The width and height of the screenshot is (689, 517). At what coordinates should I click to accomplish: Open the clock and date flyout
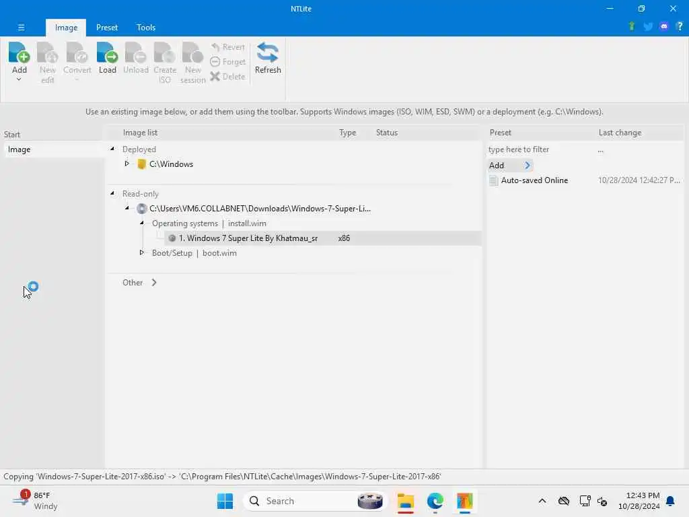tap(639, 501)
